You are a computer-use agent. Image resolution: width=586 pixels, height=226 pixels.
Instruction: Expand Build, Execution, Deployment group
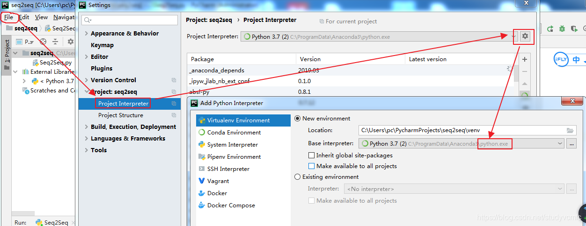[87, 127]
